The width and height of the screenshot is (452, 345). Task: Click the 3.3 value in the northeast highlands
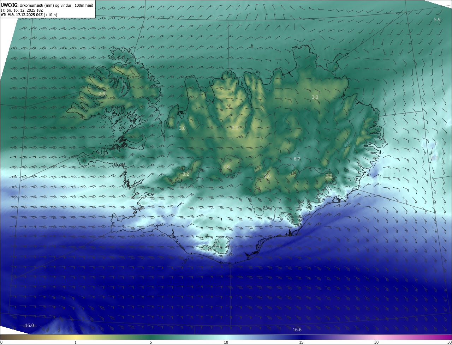point(315,97)
